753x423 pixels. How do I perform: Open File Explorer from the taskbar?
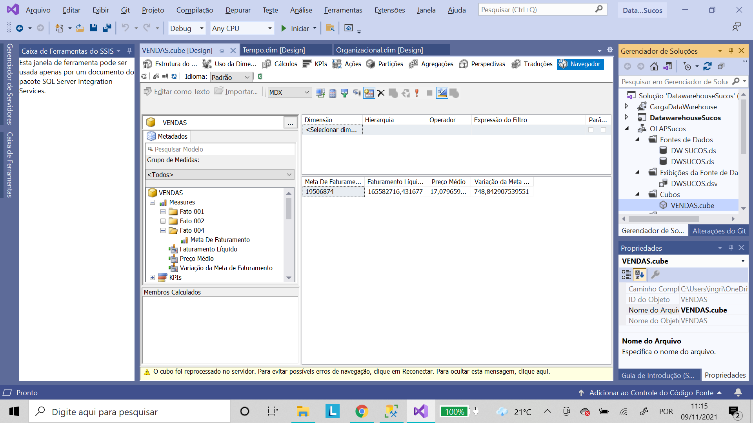pos(303,412)
